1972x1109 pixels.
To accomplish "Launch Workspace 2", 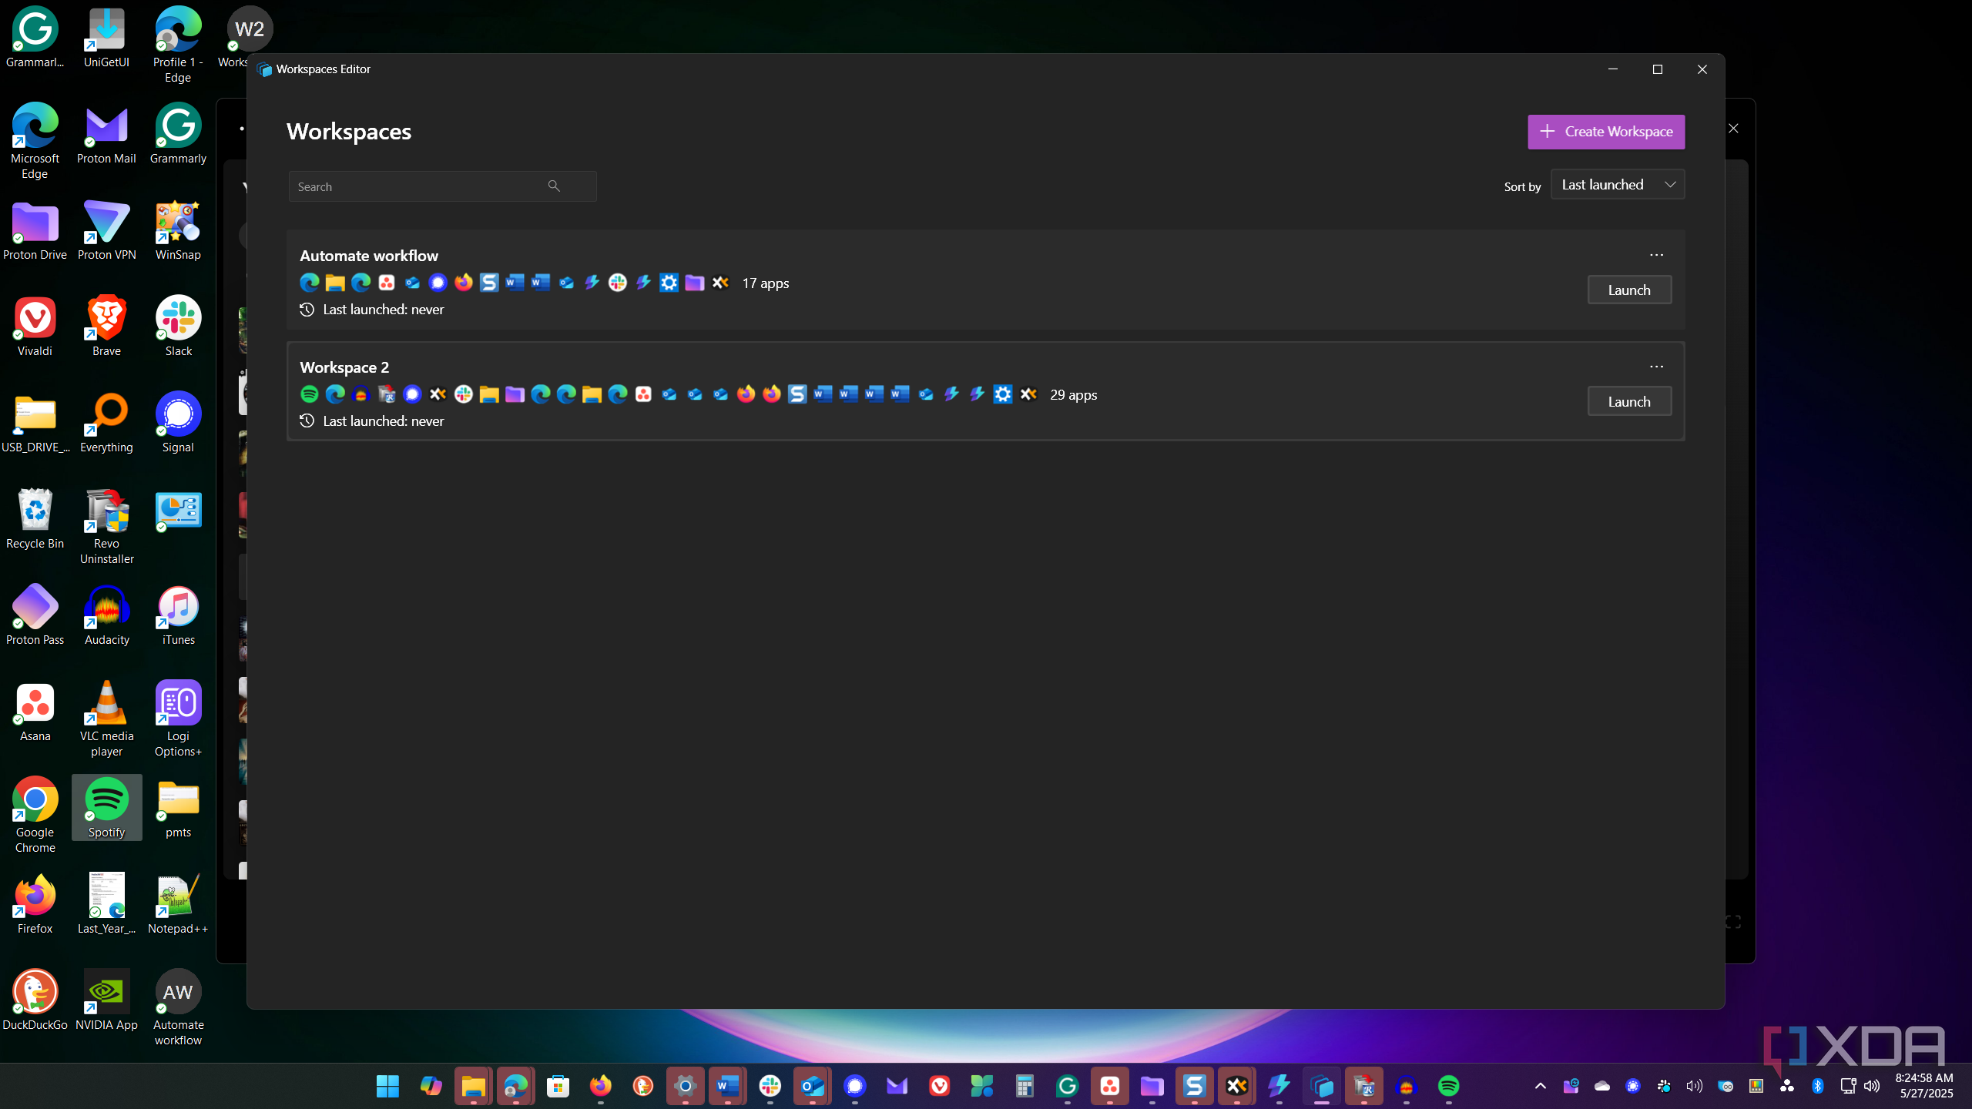I will 1629,402.
